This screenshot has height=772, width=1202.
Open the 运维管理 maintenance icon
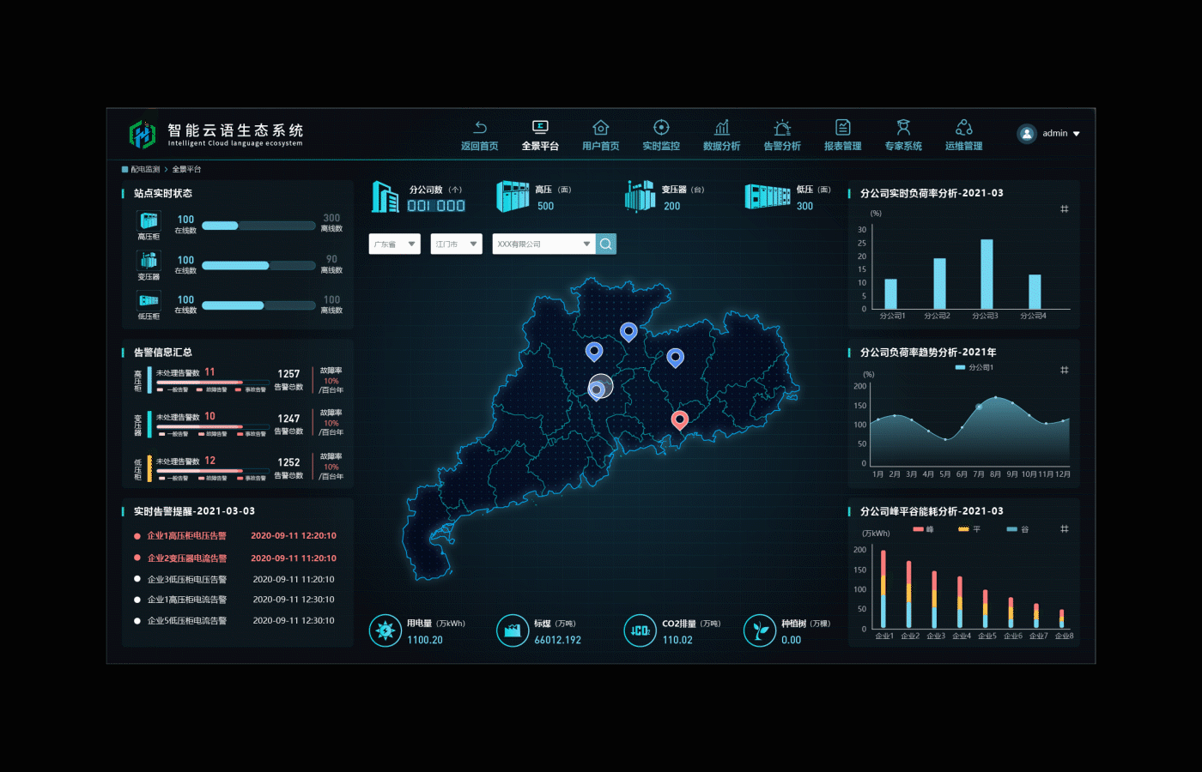pos(964,128)
